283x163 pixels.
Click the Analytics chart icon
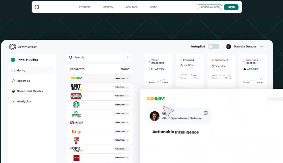pos(13,101)
